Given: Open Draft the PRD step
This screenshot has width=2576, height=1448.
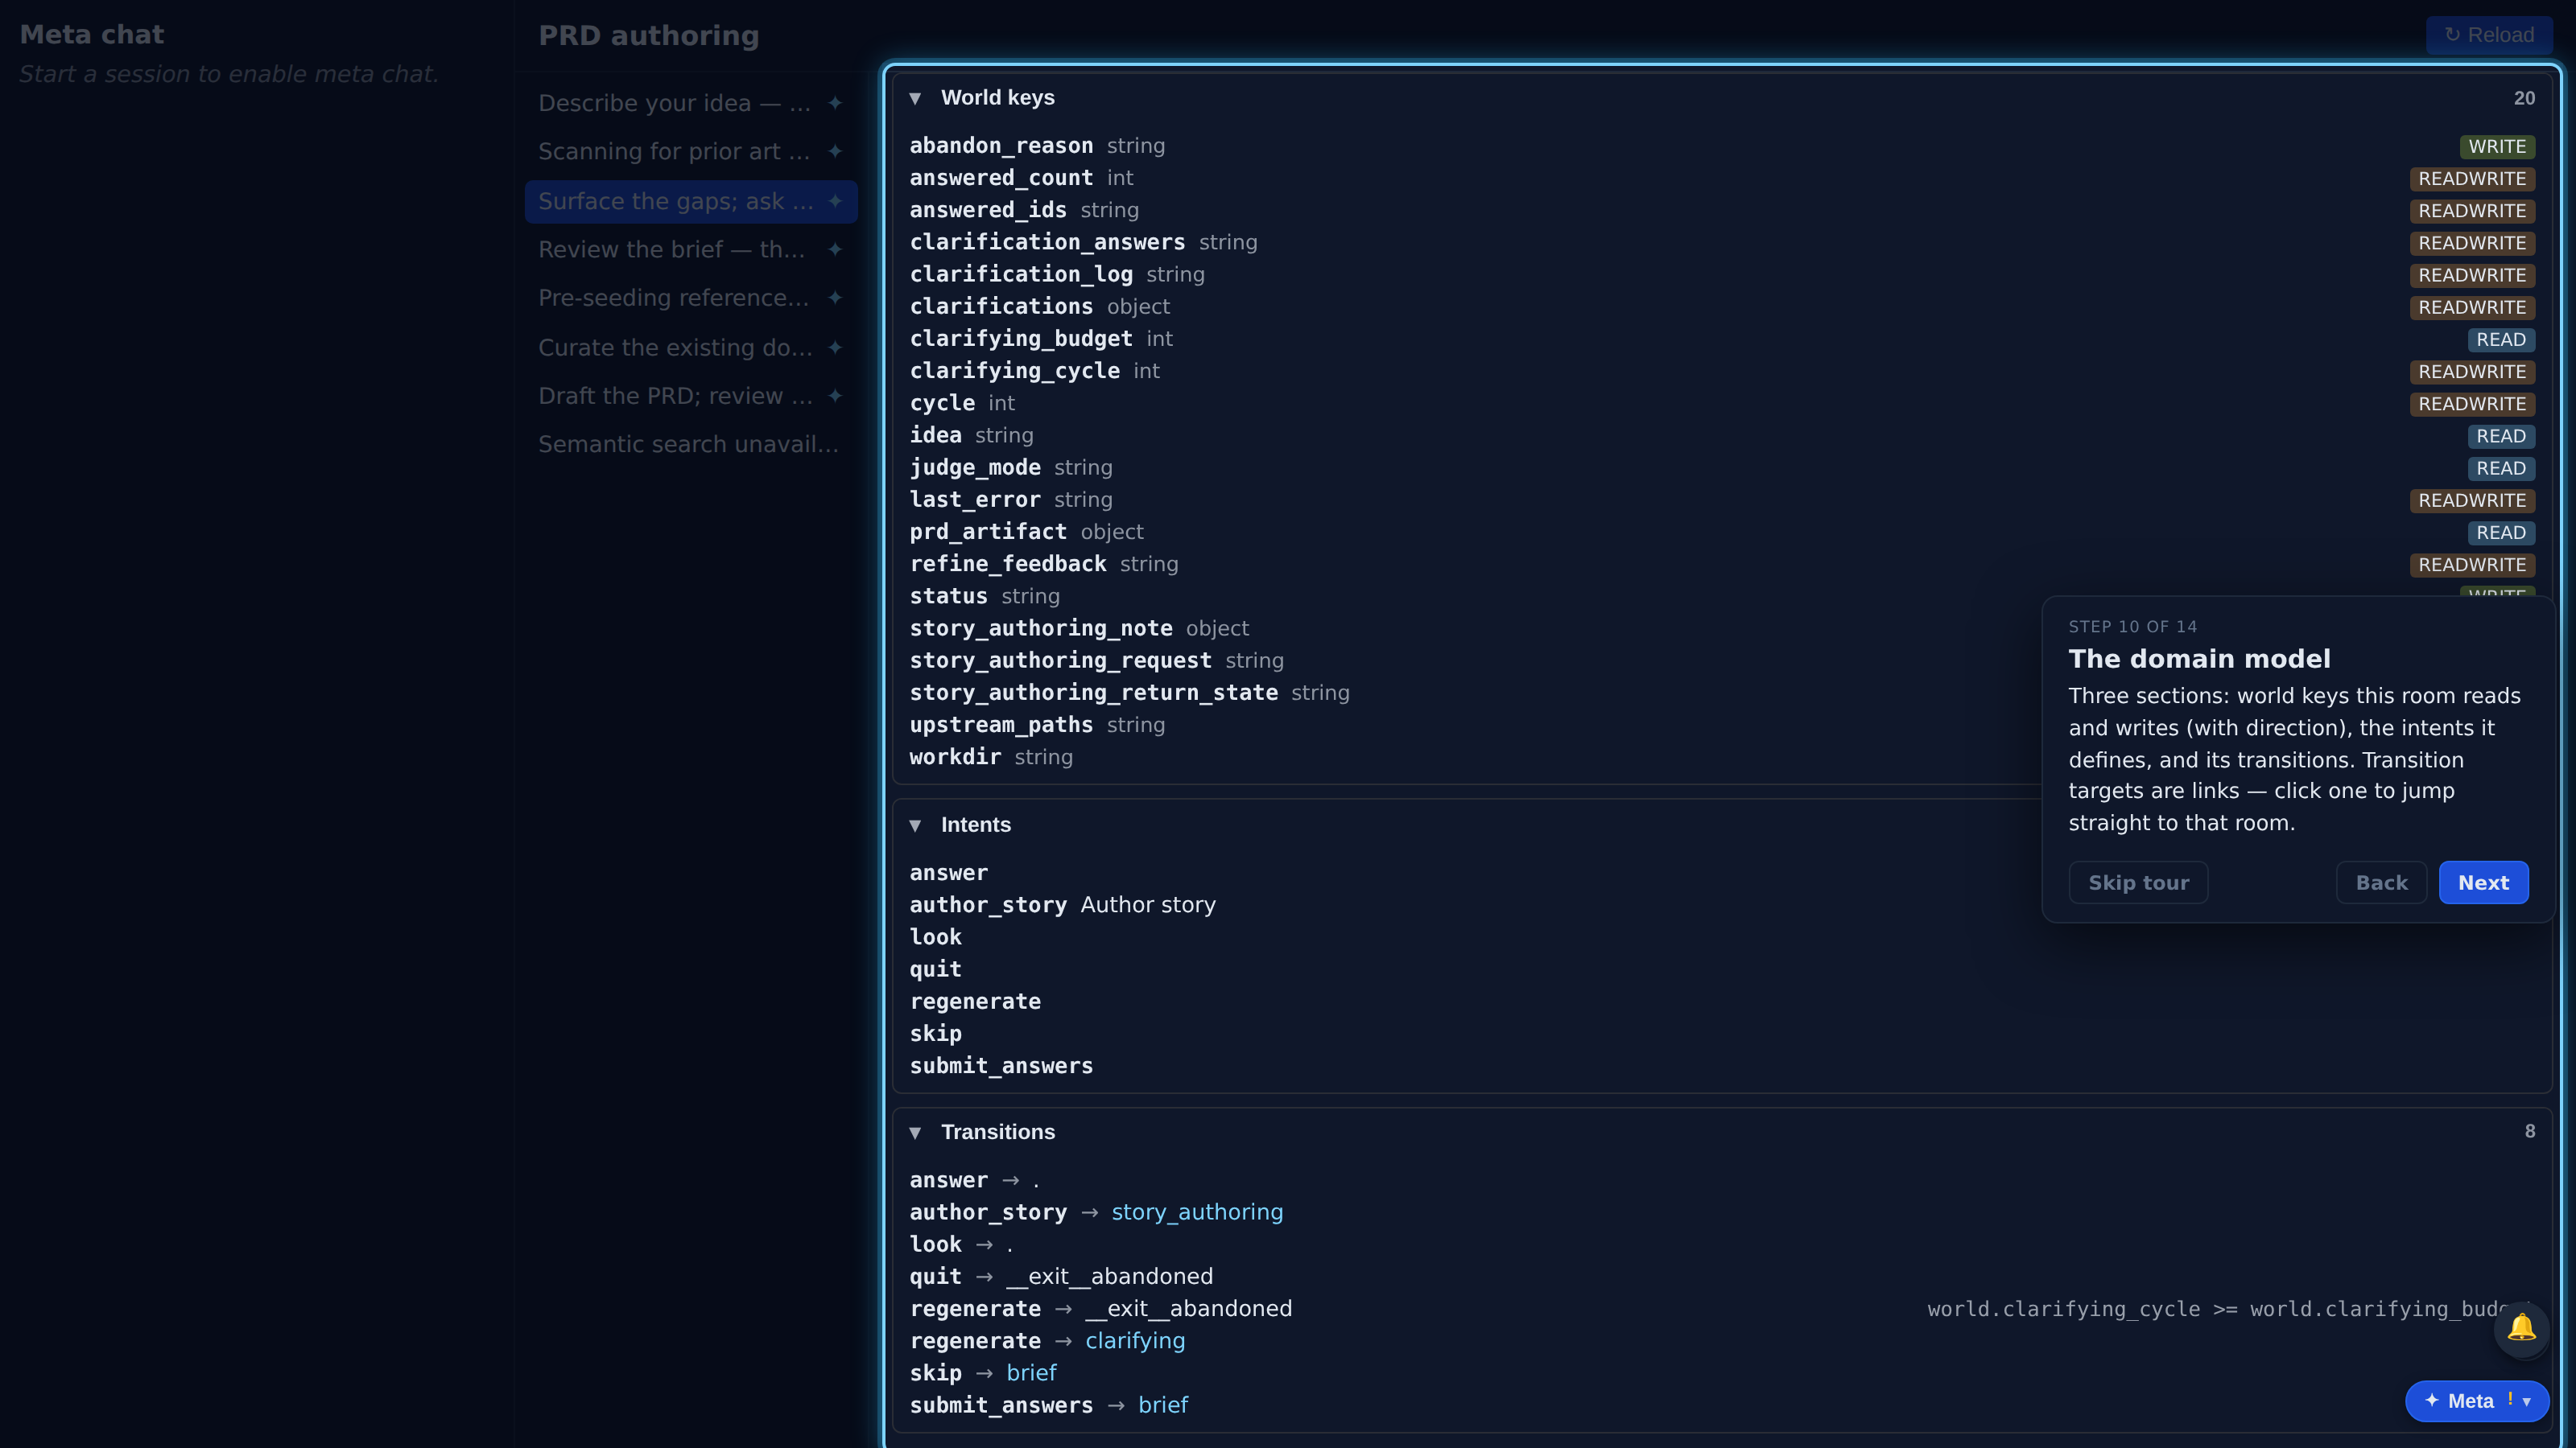Looking at the screenshot, I should pos(691,396).
